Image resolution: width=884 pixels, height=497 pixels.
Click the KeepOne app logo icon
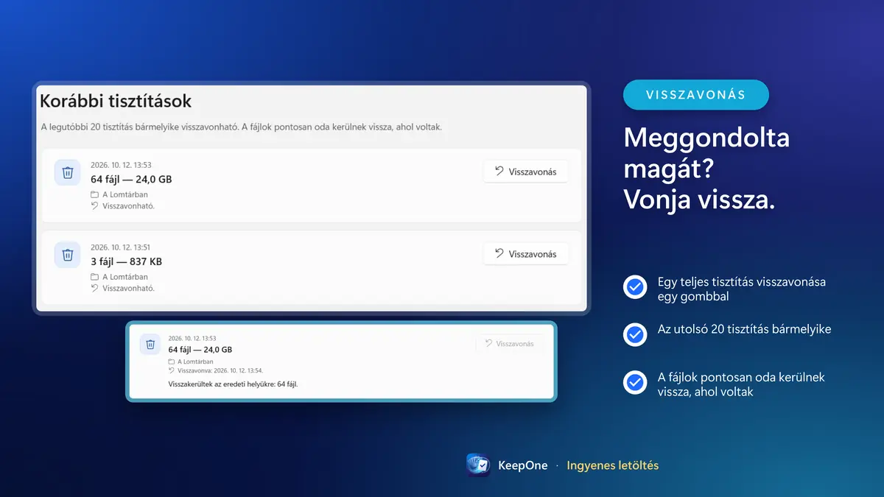(x=478, y=465)
